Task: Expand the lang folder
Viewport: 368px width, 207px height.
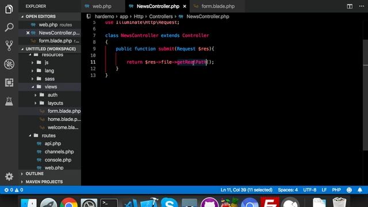Action: coord(49,71)
